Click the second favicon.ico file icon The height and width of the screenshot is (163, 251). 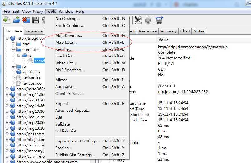[x=19, y=83]
